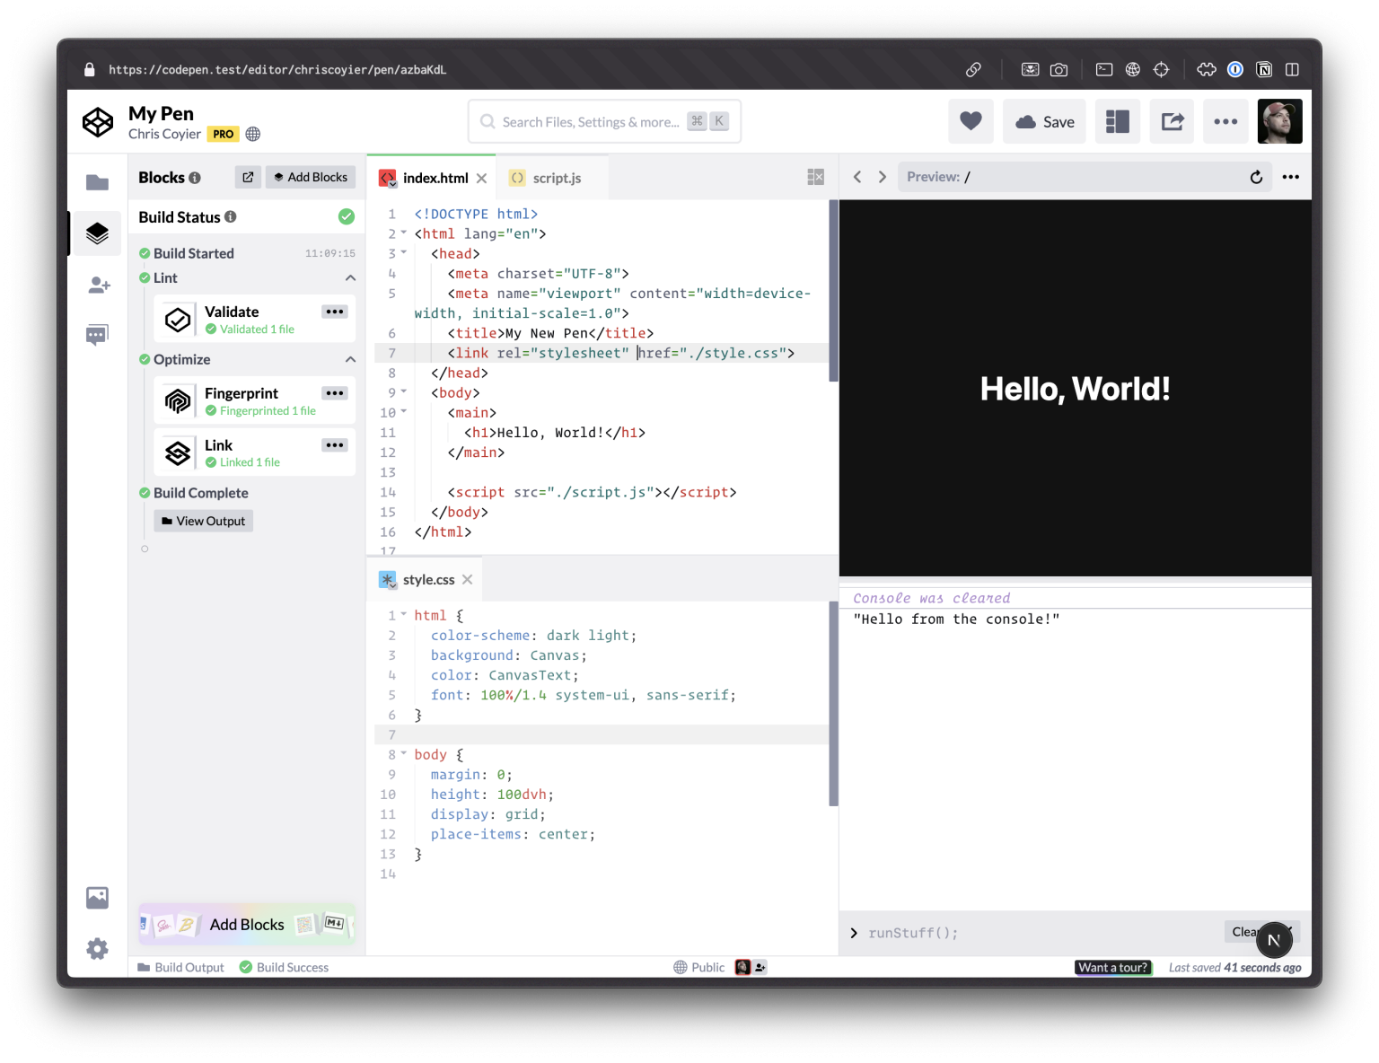Open Blocks in popout window icon
The height and width of the screenshot is (1063, 1379).
(x=248, y=177)
